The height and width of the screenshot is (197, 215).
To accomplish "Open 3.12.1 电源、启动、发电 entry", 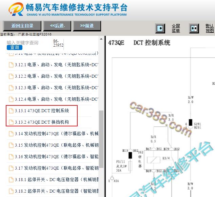I will click(57, 65).
